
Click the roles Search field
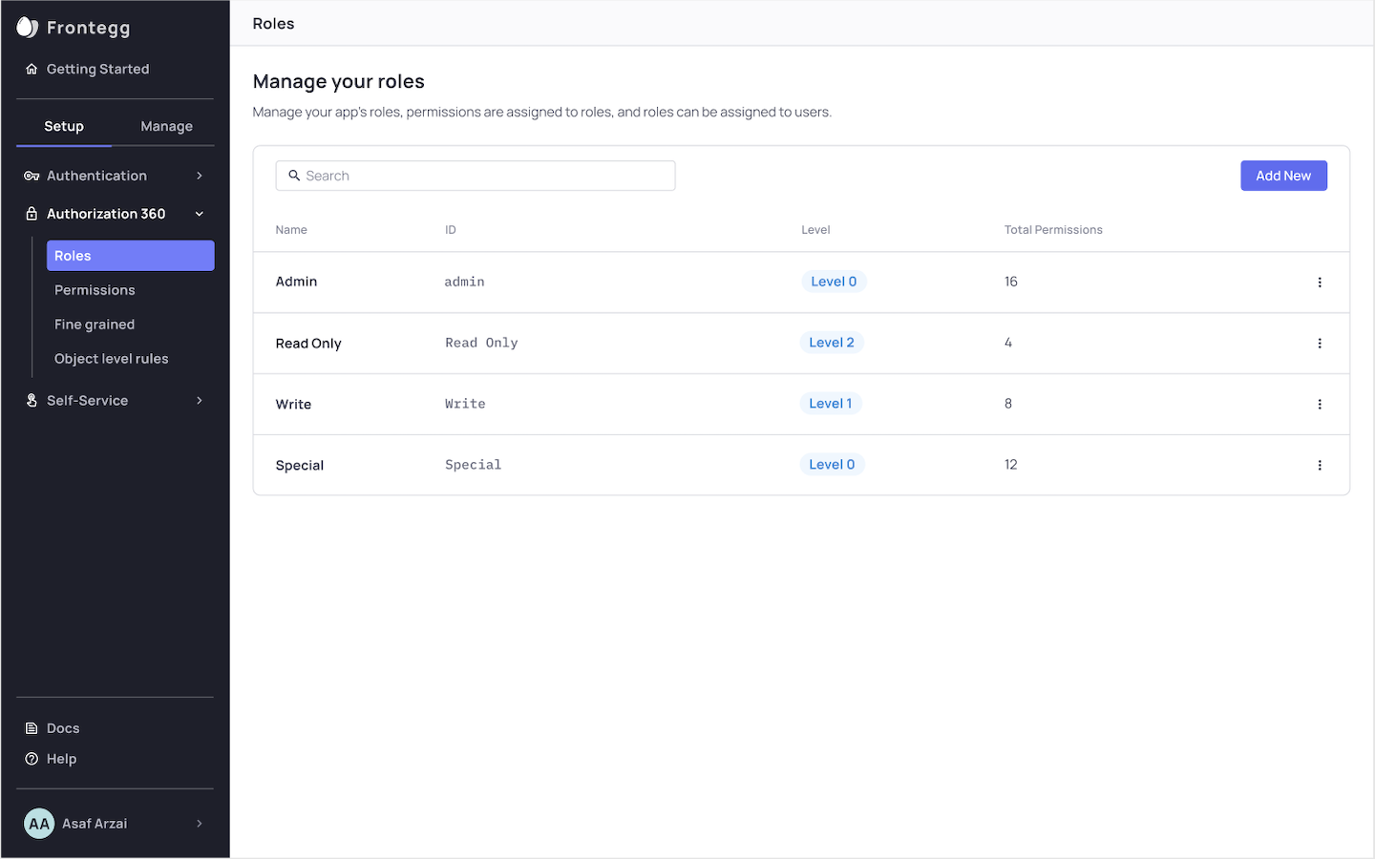(x=476, y=176)
